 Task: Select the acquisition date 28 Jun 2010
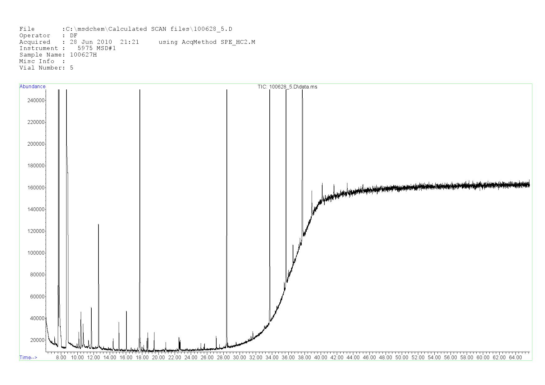91,42
